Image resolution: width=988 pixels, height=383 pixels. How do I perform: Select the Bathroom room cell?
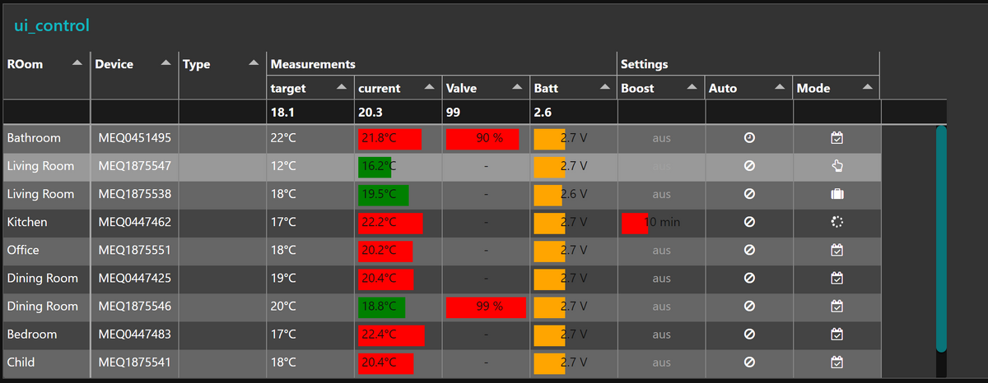[45, 138]
